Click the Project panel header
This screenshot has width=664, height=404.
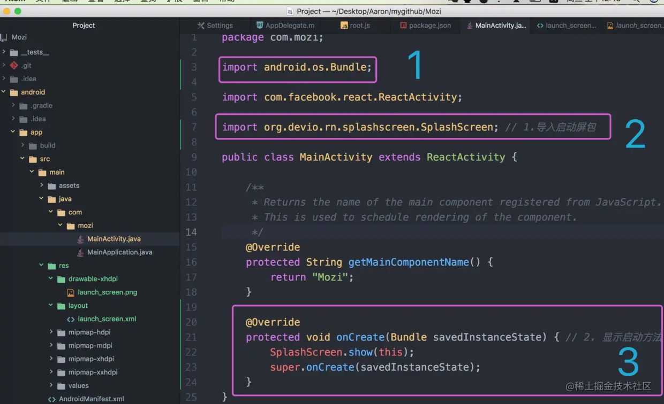click(84, 25)
